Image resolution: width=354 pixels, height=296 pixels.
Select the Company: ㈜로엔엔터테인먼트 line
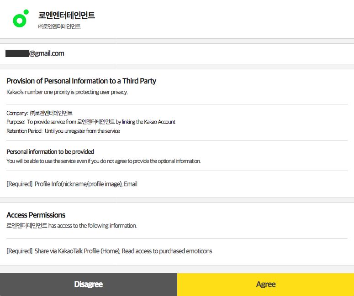pyautogui.click(x=39, y=113)
